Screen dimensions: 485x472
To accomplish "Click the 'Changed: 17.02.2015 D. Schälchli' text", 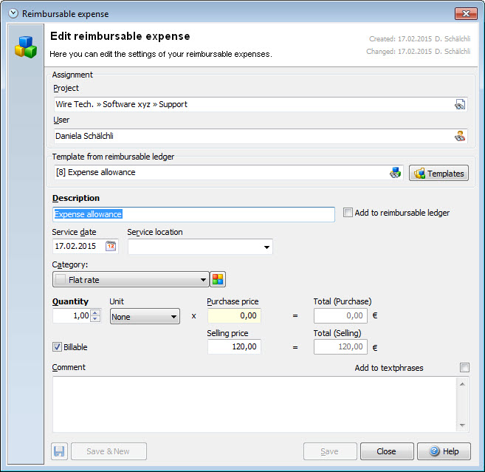I will [418, 52].
